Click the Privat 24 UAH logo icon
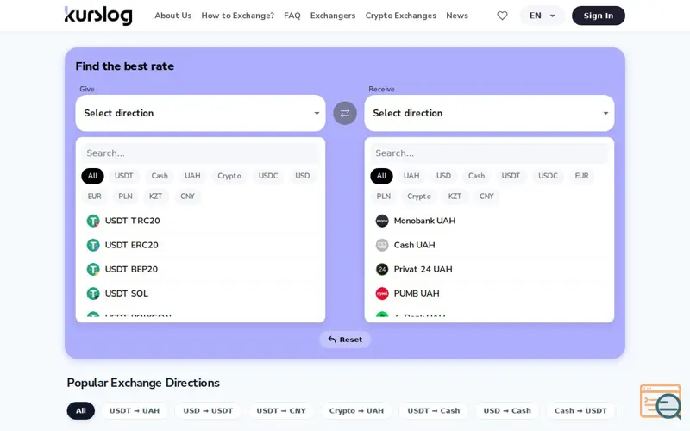The image size is (690, 431). click(x=382, y=269)
